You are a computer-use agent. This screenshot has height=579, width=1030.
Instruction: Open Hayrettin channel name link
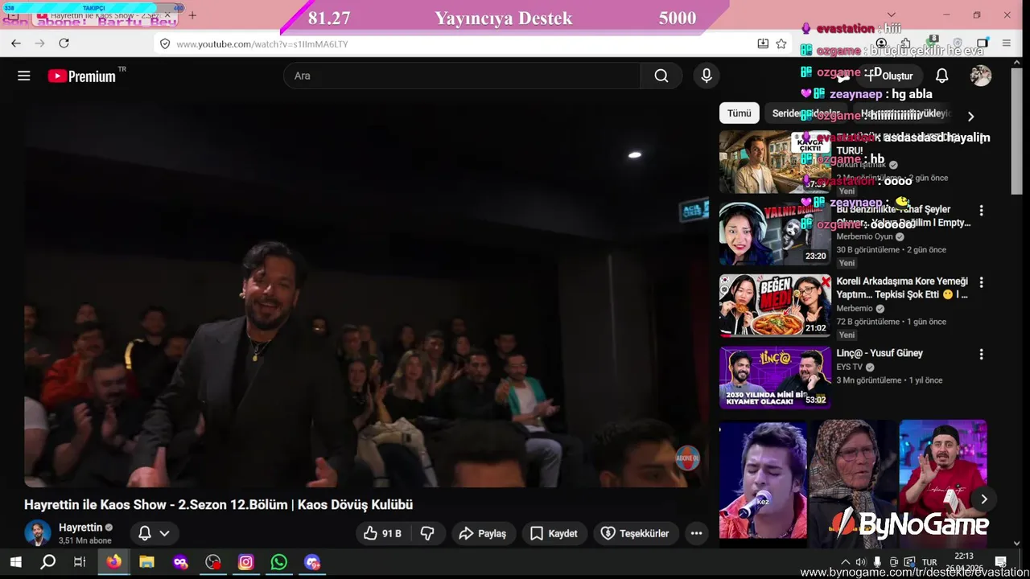tap(80, 528)
